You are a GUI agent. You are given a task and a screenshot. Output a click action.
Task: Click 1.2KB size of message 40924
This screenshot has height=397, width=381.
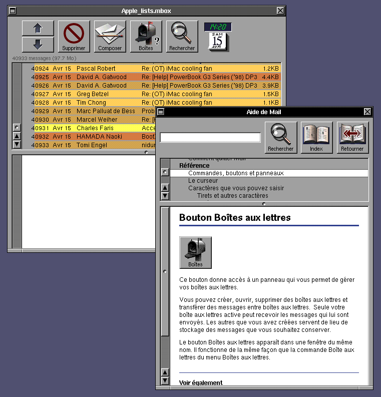tap(271, 69)
